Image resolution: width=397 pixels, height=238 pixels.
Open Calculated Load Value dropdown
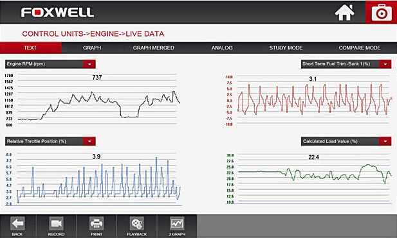pos(385,141)
